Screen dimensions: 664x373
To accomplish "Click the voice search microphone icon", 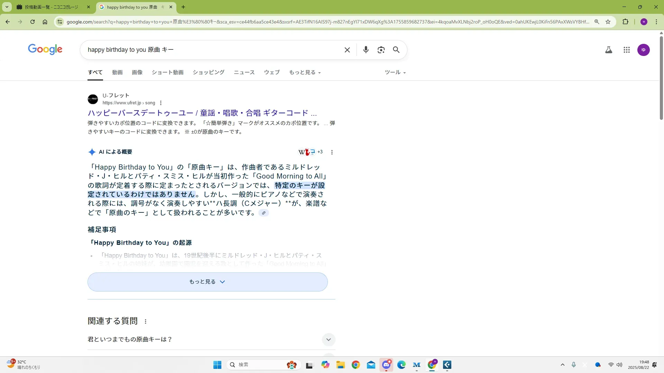I will point(366,50).
